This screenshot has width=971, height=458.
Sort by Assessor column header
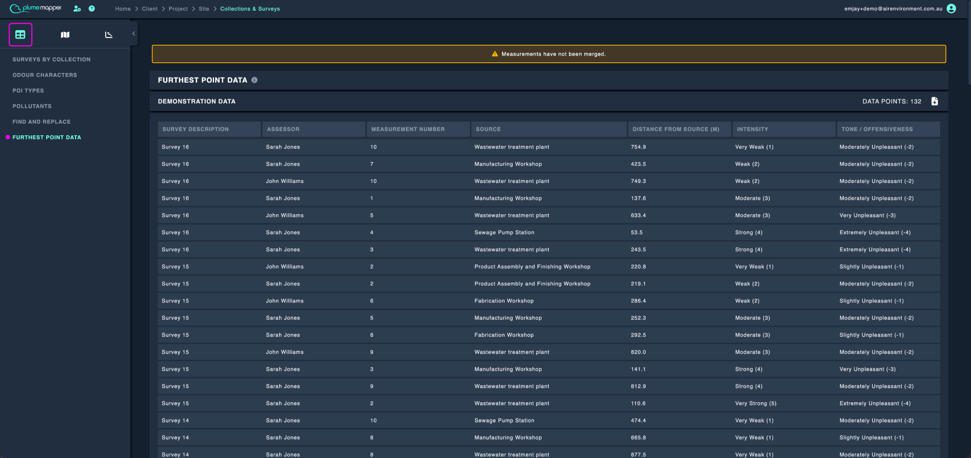pyautogui.click(x=314, y=129)
